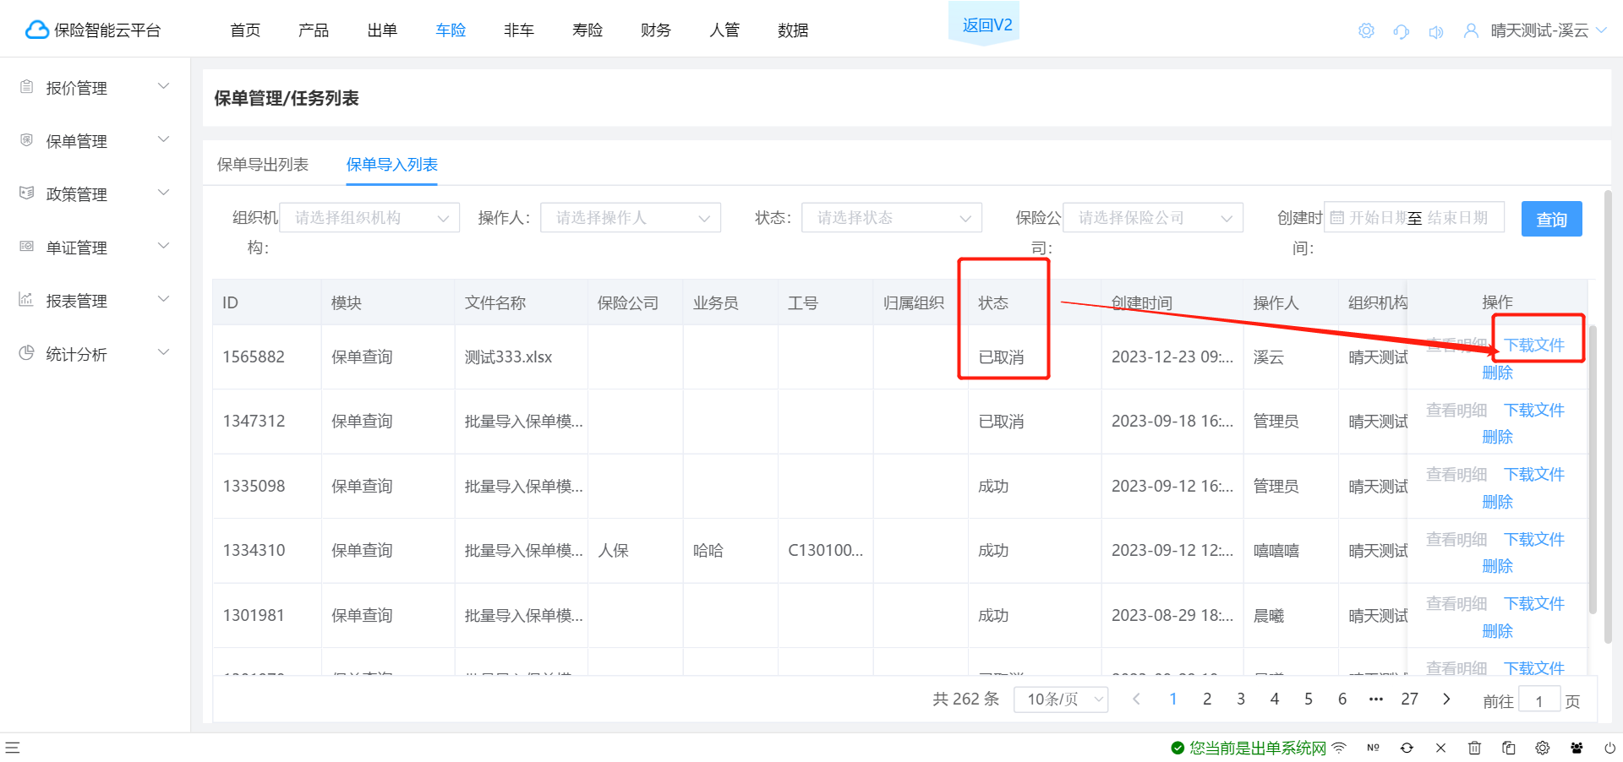Open the 寿险 top menu

click(x=587, y=30)
